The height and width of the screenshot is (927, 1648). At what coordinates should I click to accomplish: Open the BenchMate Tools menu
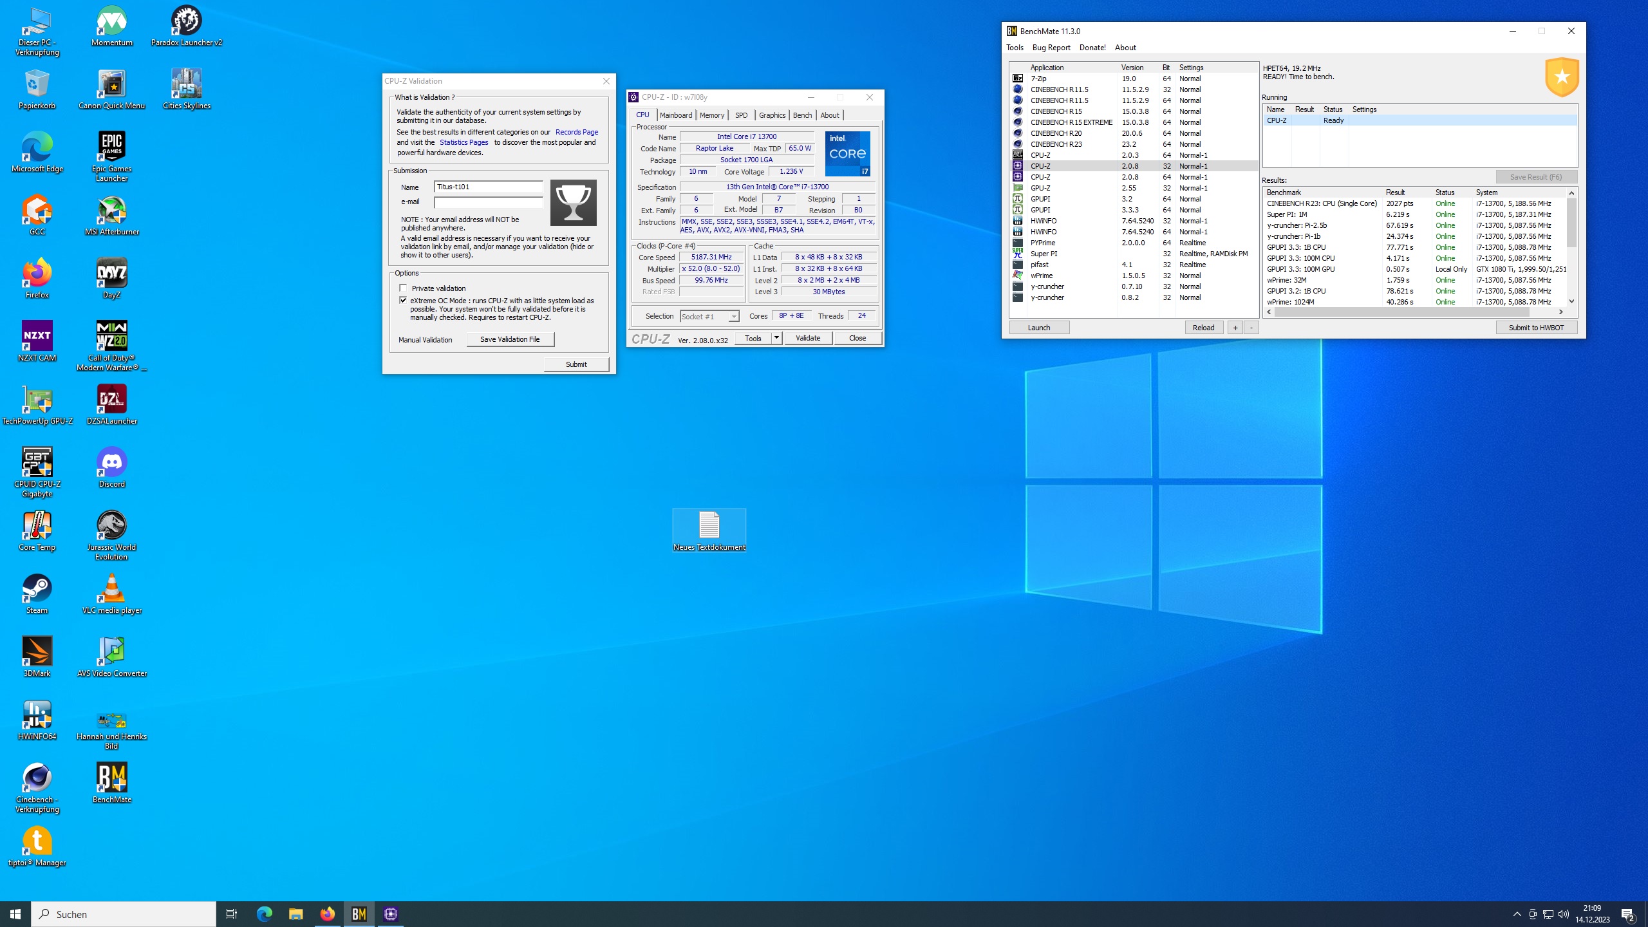click(x=1015, y=48)
